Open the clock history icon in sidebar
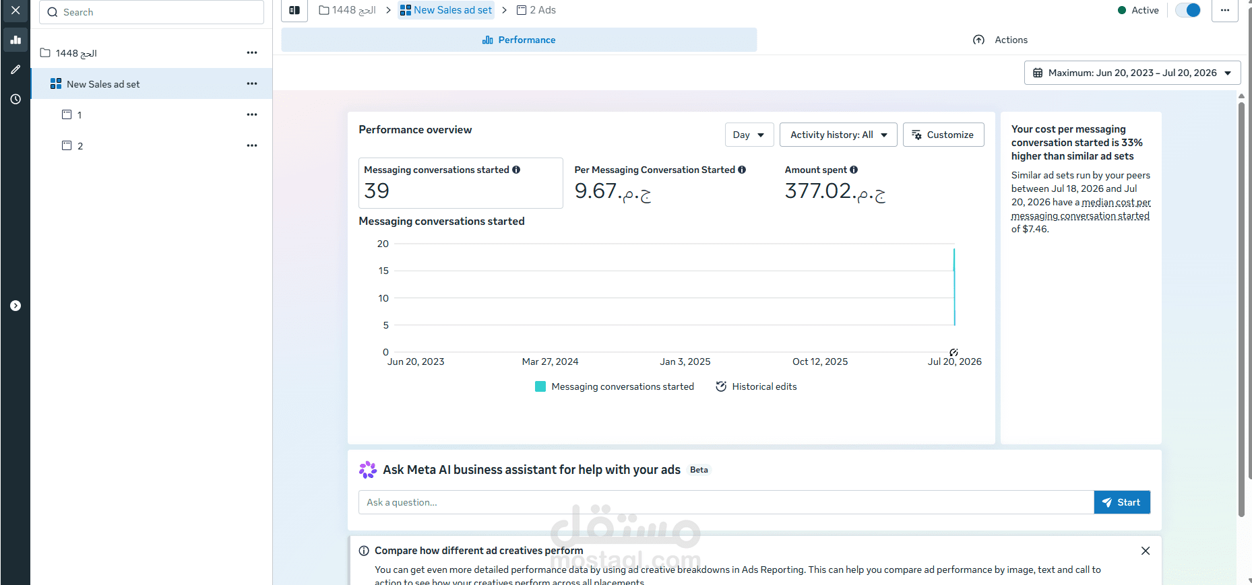Screen dimensions: 1252x585 pos(15,99)
